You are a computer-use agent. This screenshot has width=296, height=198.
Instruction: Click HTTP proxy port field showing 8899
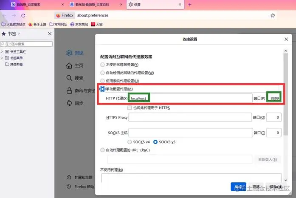[274, 98]
